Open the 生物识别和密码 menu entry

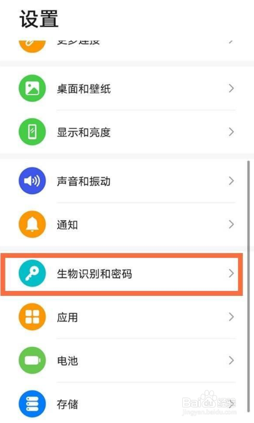121,274
